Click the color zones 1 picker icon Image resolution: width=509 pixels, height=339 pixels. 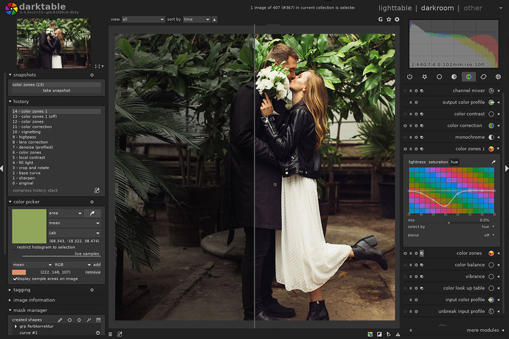click(494, 162)
